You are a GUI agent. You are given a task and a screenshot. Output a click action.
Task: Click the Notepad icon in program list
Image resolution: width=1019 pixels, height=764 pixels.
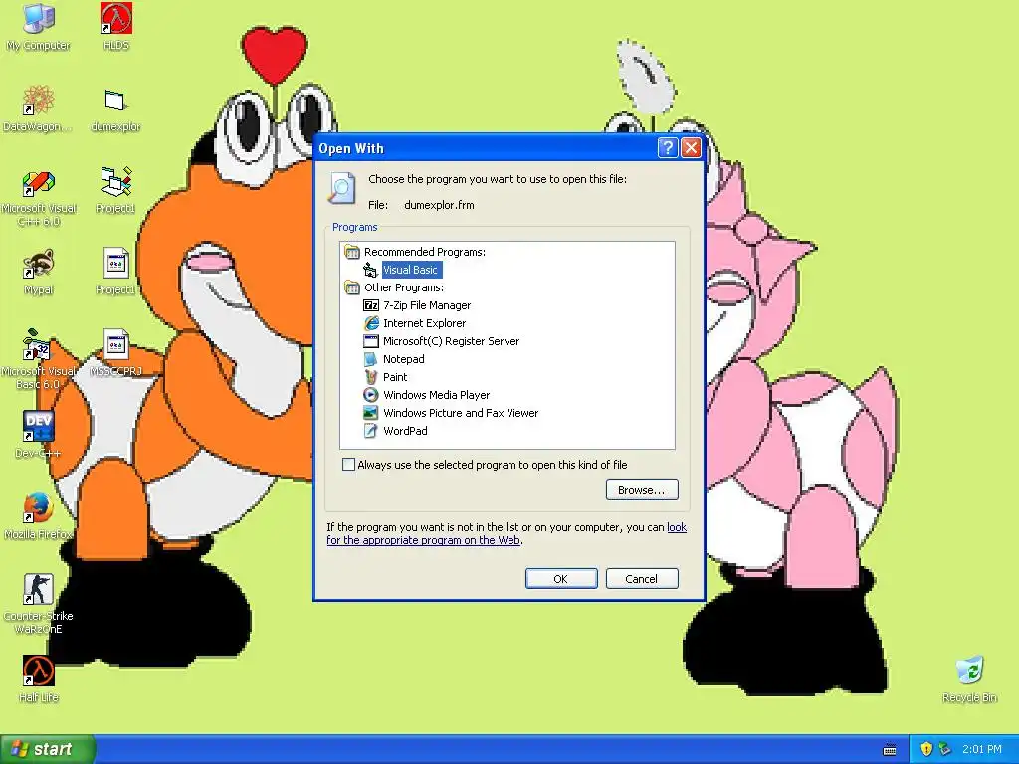pyautogui.click(x=371, y=358)
